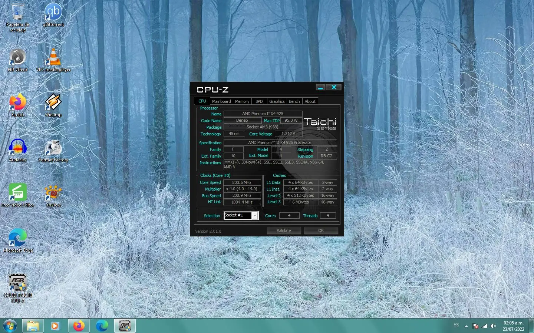
Task: Click the "16-way" associativity value
Action: [328, 195]
